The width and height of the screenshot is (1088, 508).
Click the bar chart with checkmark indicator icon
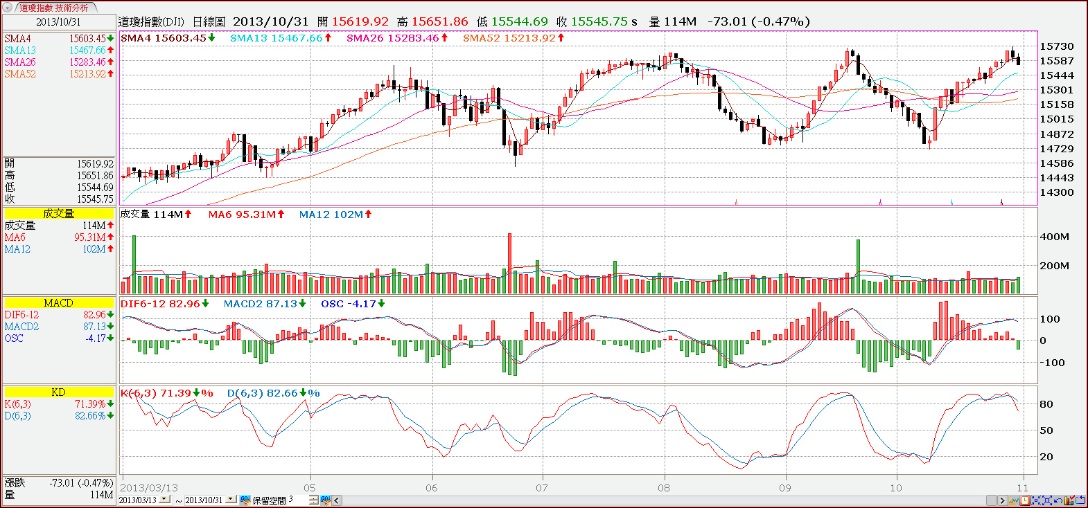pyautogui.click(x=1069, y=500)
